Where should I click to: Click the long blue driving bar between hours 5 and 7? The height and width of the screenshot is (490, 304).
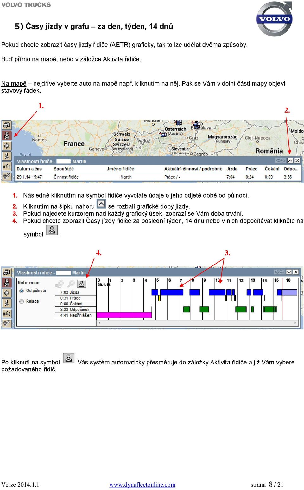click(x=172, y=292)
